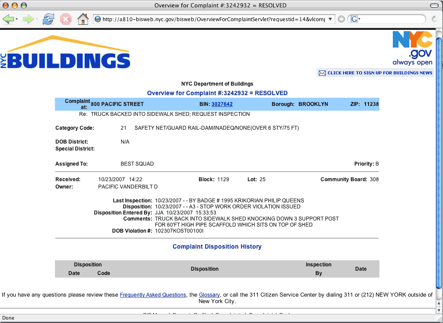Open BIN 3027642 link
Image resolution: width=443 pixels, height=323 pixels.
pos(222,104)
